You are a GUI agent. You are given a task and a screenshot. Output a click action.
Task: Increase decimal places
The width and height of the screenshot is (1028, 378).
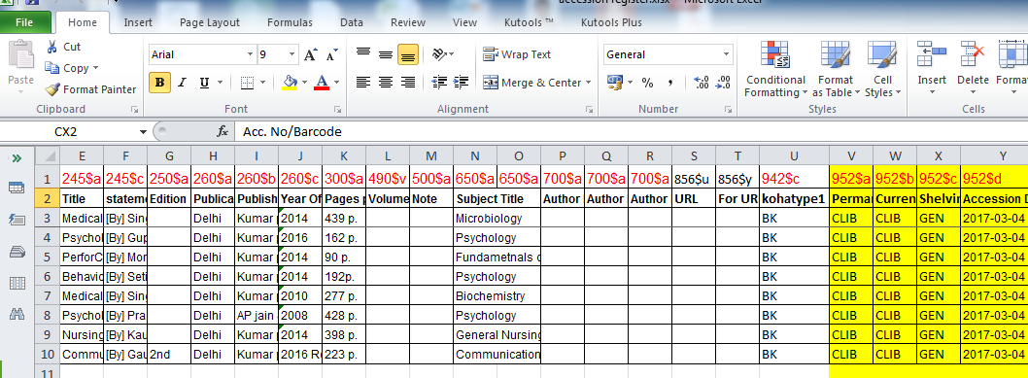coord(701,83)
